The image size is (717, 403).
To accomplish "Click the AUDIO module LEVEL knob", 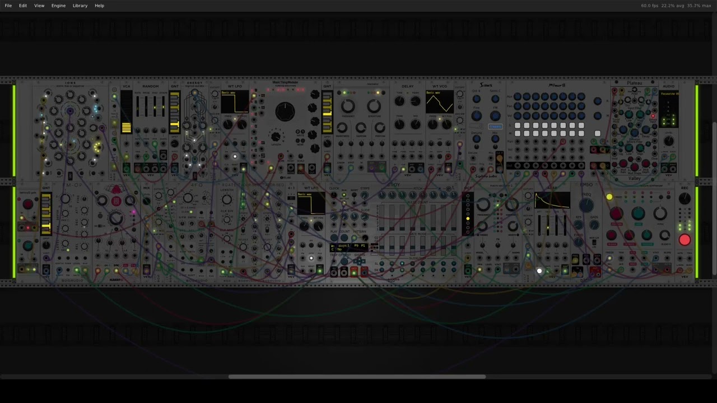I will click(x=669, y=141).
